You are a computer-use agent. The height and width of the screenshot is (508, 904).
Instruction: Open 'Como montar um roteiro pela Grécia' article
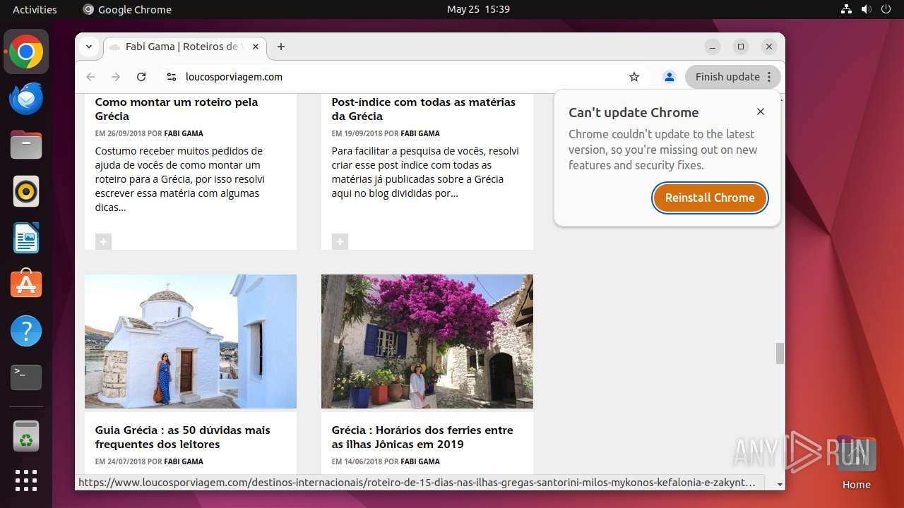[177, 109]
